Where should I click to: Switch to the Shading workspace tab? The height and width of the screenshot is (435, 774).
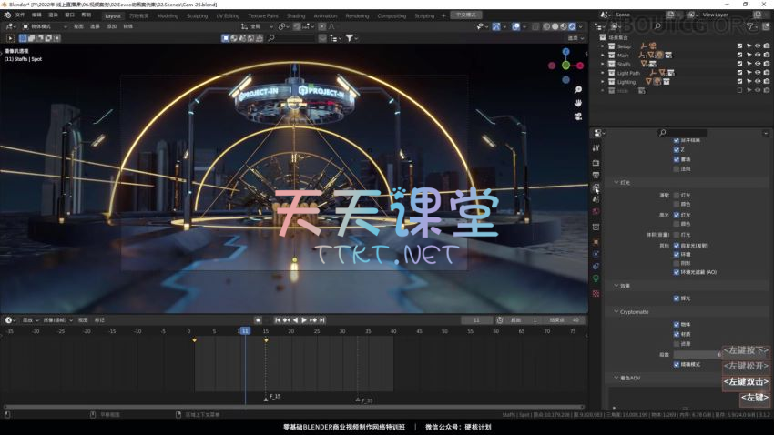pos(296,15)
